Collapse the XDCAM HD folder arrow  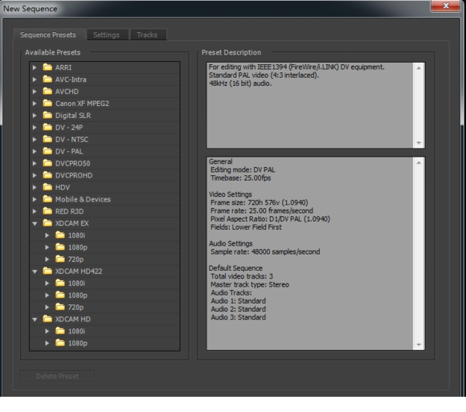[x=35, y=320]
